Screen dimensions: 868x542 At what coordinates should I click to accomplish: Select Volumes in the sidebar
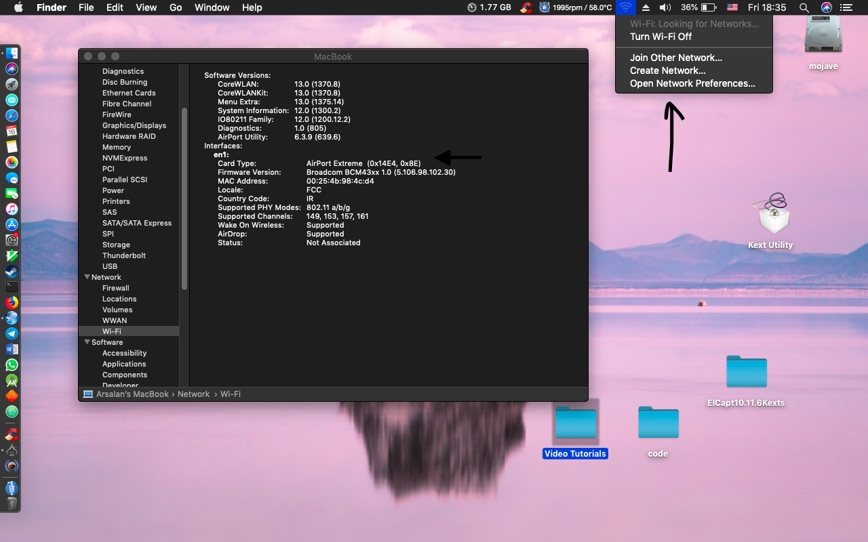[117, 310]
